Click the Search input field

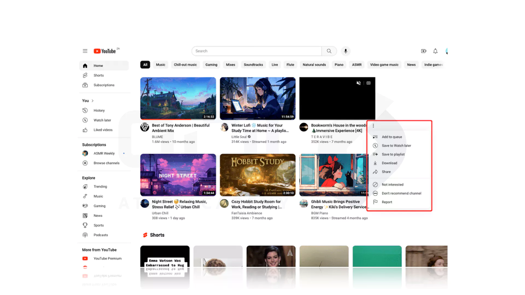(257, 51)
